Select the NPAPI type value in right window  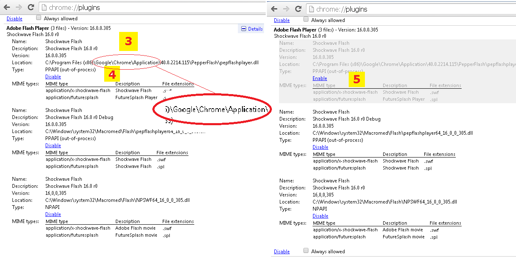pyautogui.click(x=320, y=209)
